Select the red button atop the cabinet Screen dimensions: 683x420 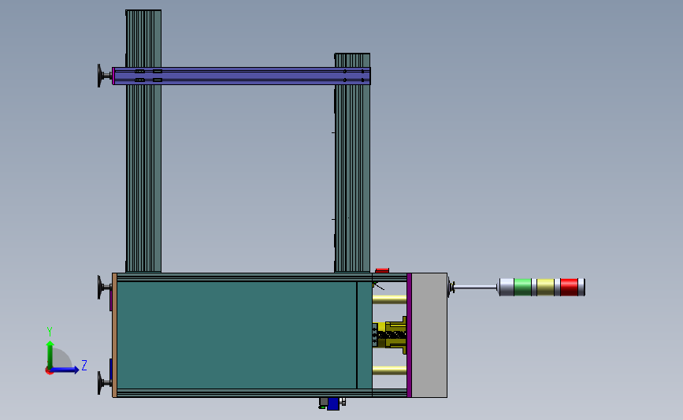point(382,270)
